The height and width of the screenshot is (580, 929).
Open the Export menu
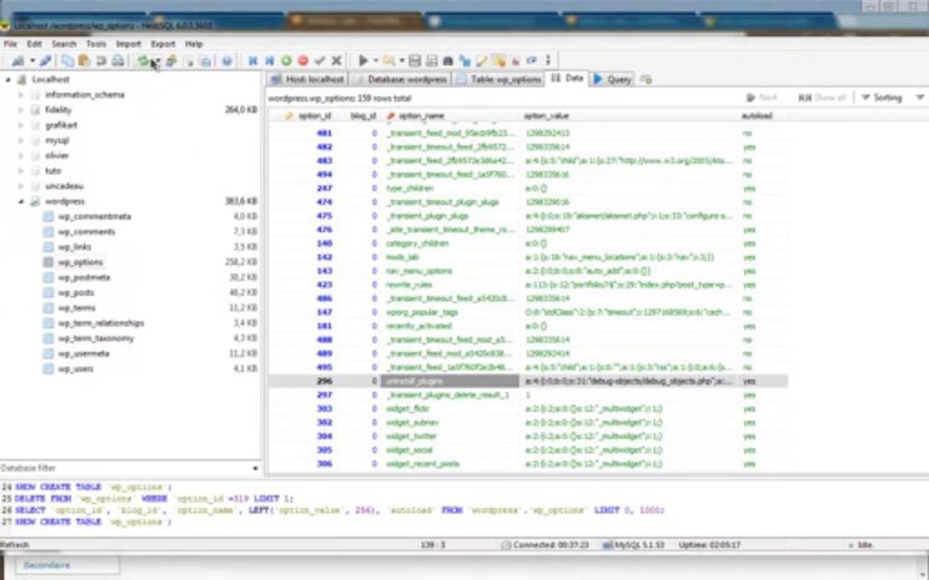click(x=163, y=43)
